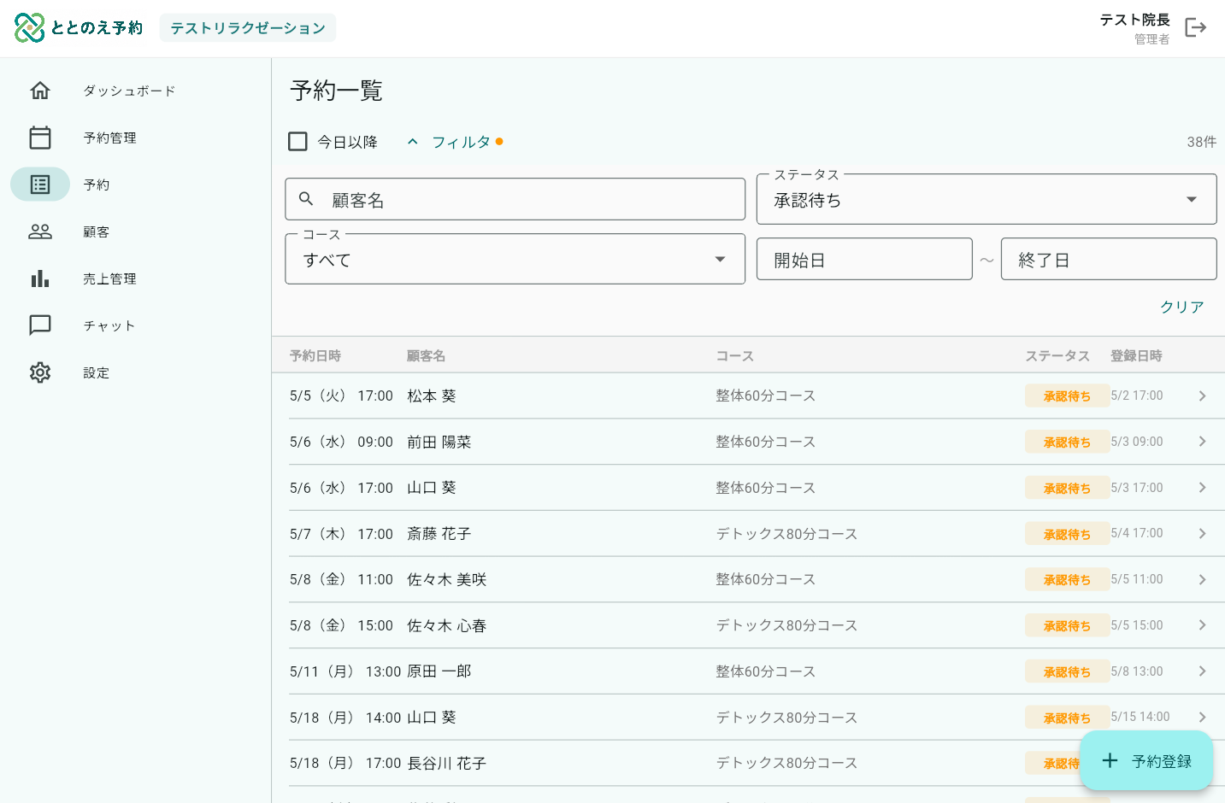This screenshot has width=1225, height=803.
Task: Open row arrow for 斎藤 花子 reservation
Action: coord(1202,534)
